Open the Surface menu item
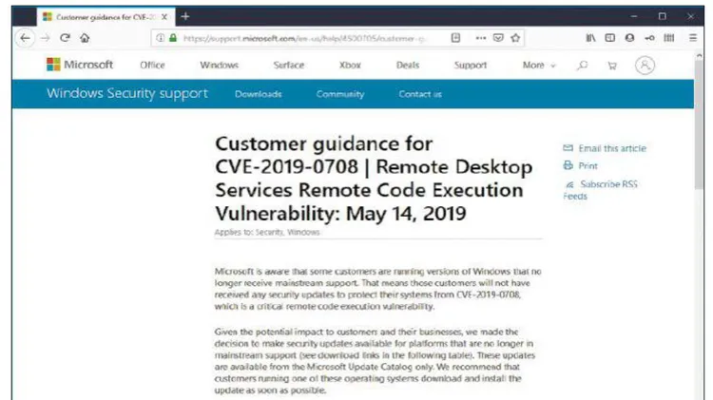Image resolution: width=713 pixels, height=400 pixels. click(289, 66)
